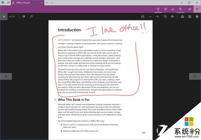Close the Office 365.pdf tab

click(41, 3)
